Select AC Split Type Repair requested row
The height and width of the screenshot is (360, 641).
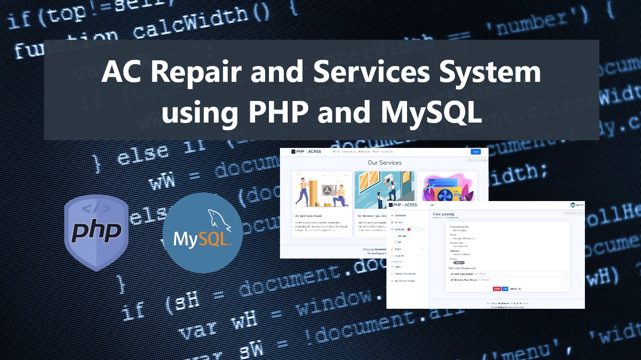(507, 274)
